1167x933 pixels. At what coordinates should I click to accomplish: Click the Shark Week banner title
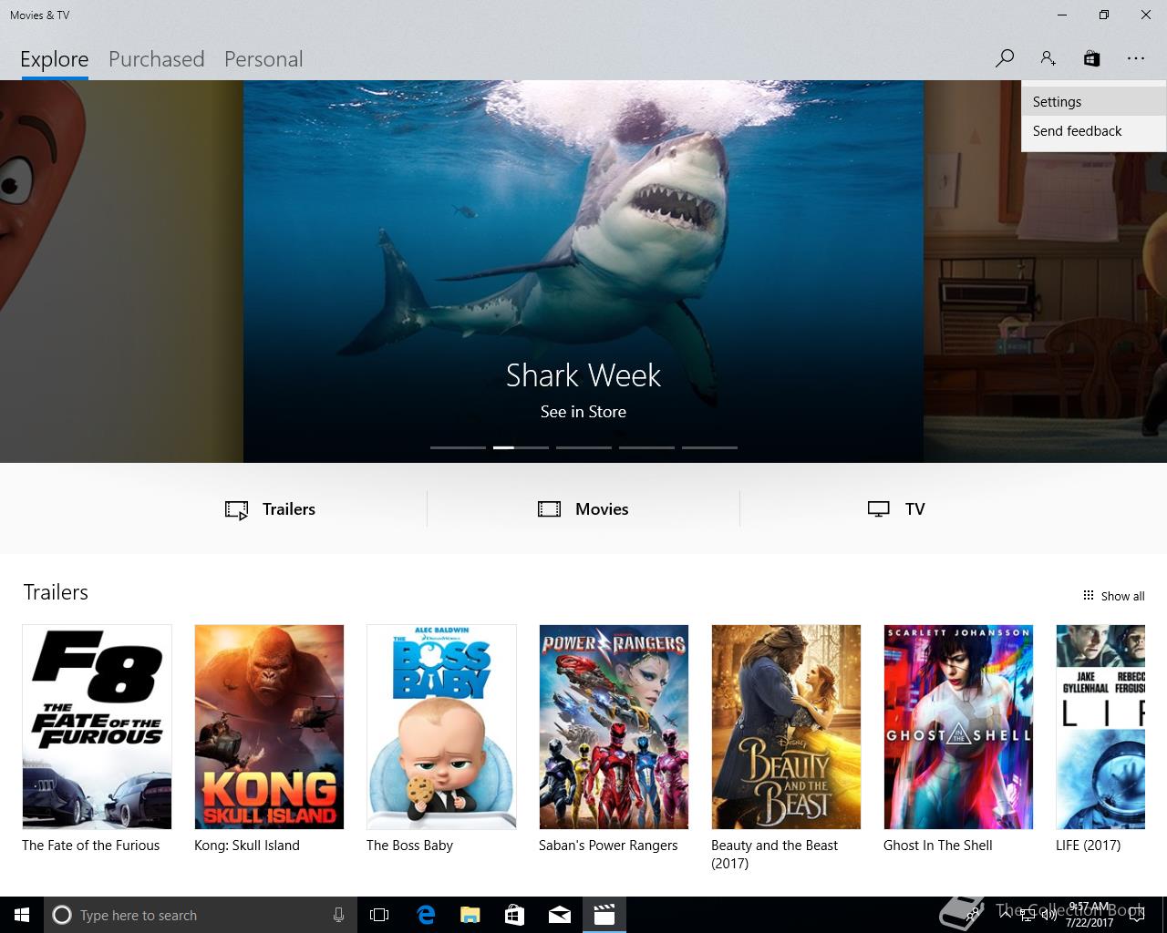(583, 375)
